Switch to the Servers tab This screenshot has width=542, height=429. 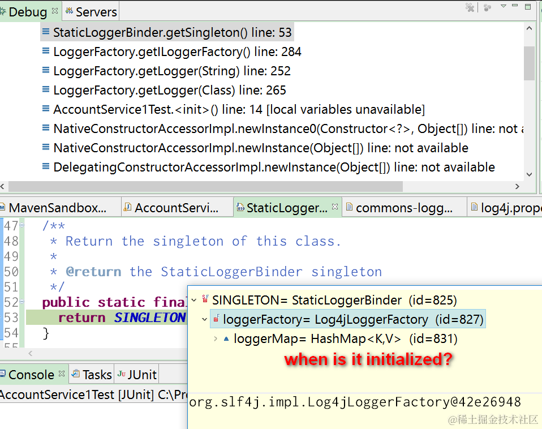pyautogui.click(x=91, y=12)
